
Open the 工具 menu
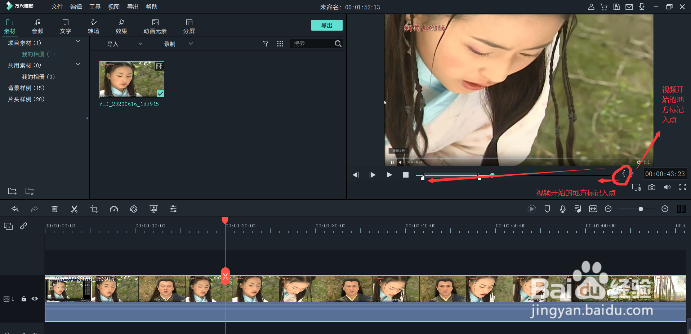coord(95,7)
